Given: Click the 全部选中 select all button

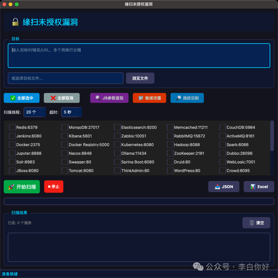Looking at the screenshot, I should (22, 98).
